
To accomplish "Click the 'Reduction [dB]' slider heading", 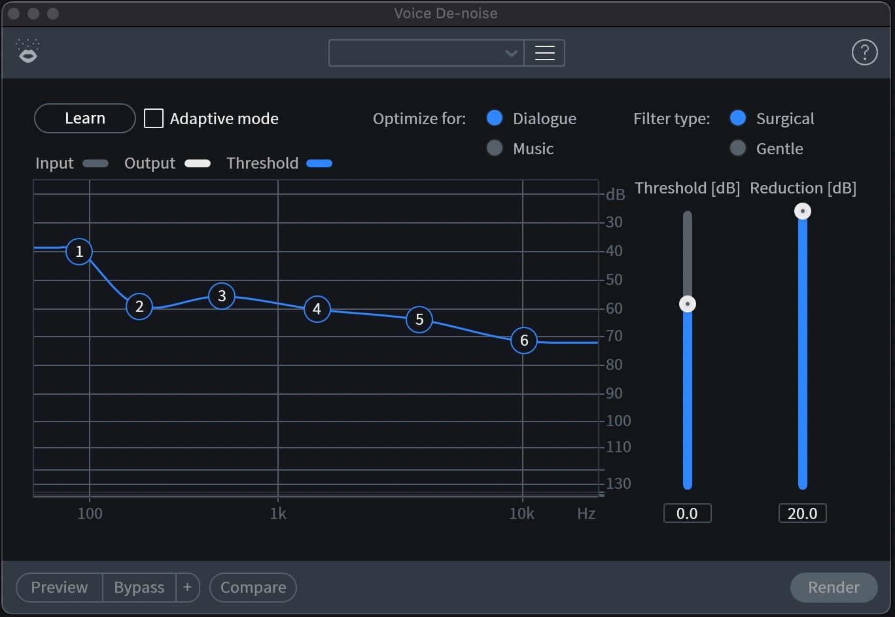I will [803, 188].
